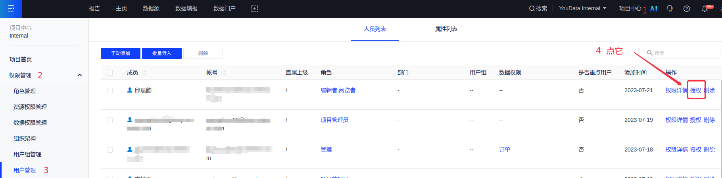The height and width of the screenshot is (178, 722).
Task: Open the help question mark icon
Action: (x=687, y=9)
